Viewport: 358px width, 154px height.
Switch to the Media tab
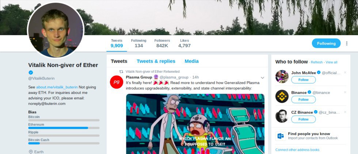point(191,61)
